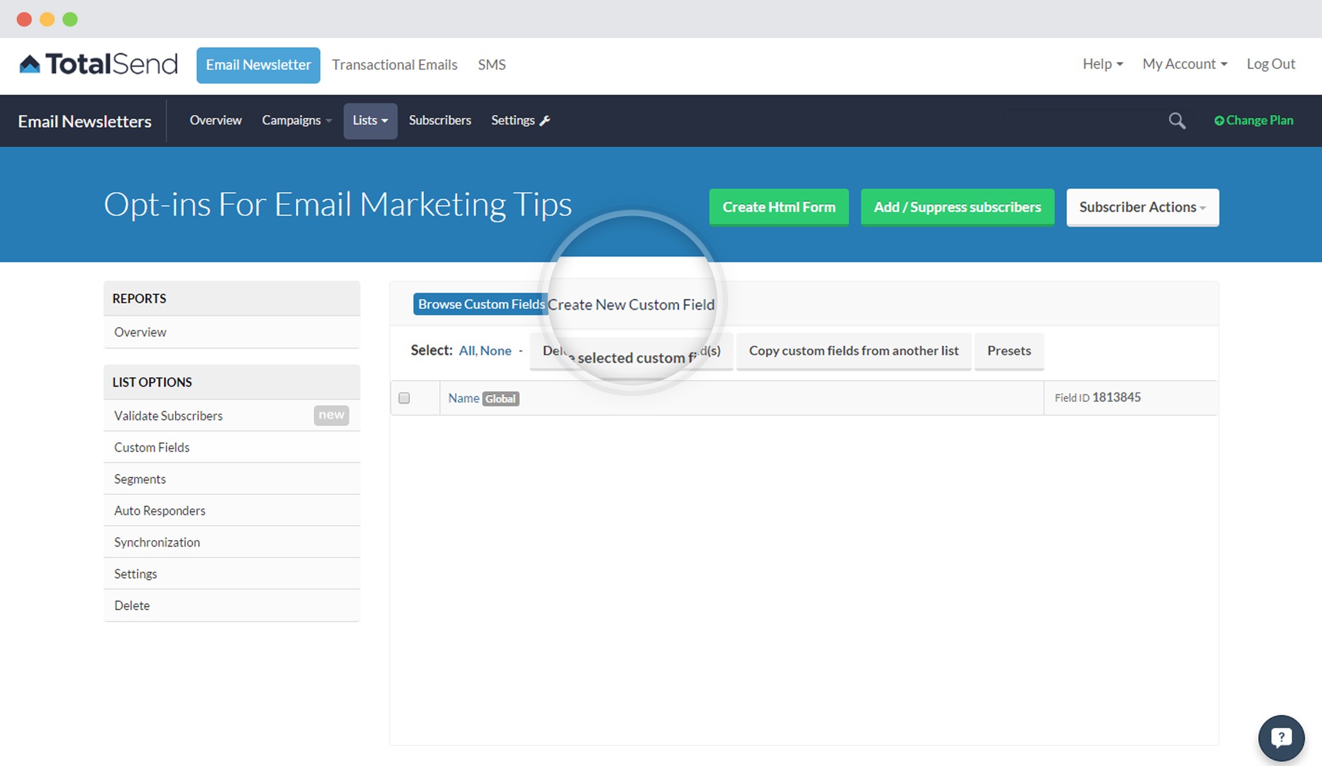Switch to the Subscribers tab
The height and width of the screenshot is (766, 1322).
[440, 119]
